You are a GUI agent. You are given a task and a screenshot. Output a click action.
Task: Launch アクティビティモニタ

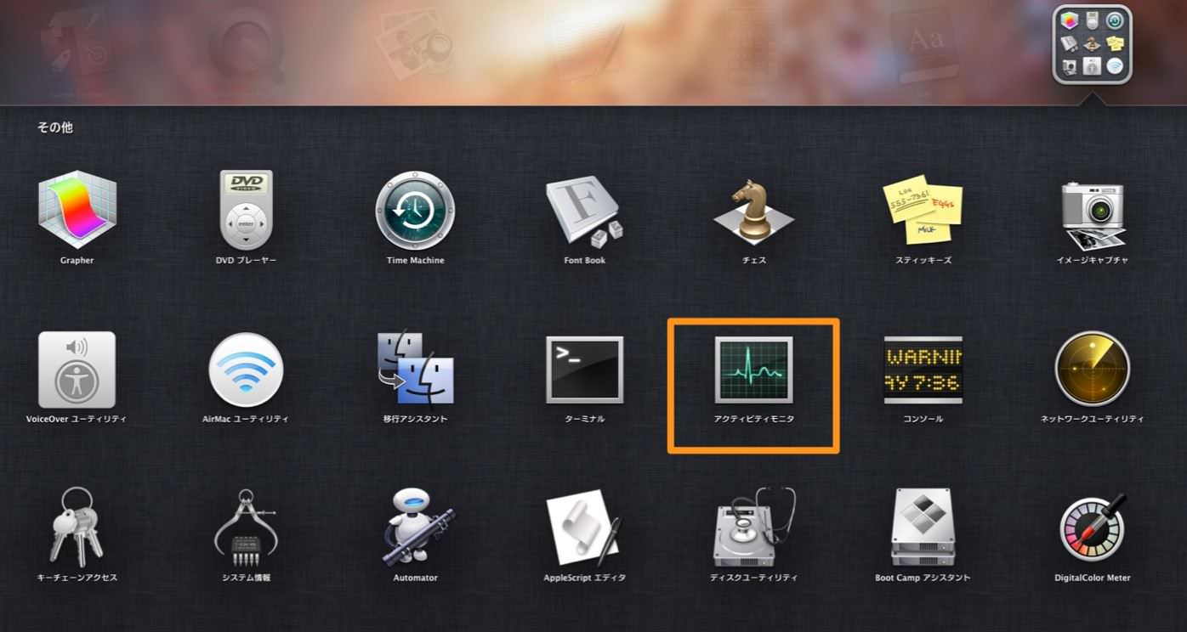tap(754, 370)
